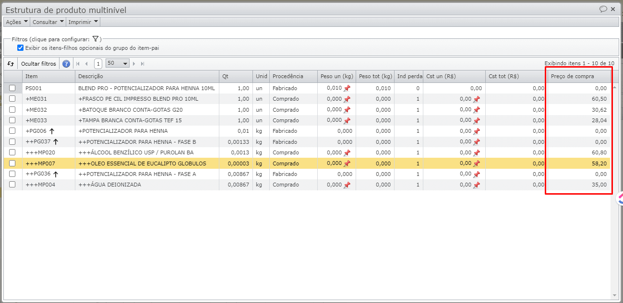Click up arrow next to +PG006
623x303 pixels.
[x=51, y=131]
